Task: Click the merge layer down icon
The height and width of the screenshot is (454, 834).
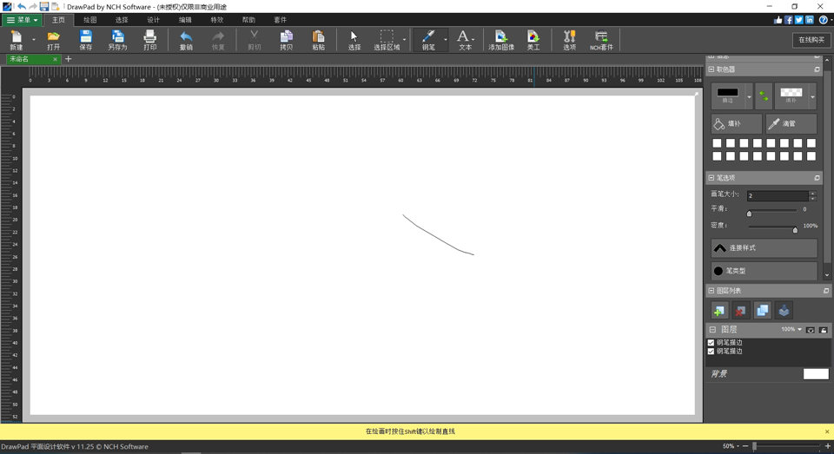Action: pyautogui.click(x=784, y=311)
